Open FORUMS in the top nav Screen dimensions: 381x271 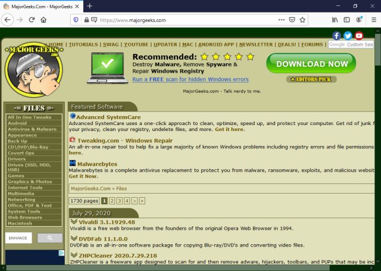312,45
